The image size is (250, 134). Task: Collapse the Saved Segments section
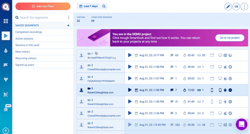pyautogui.click(x=68, y=25)
